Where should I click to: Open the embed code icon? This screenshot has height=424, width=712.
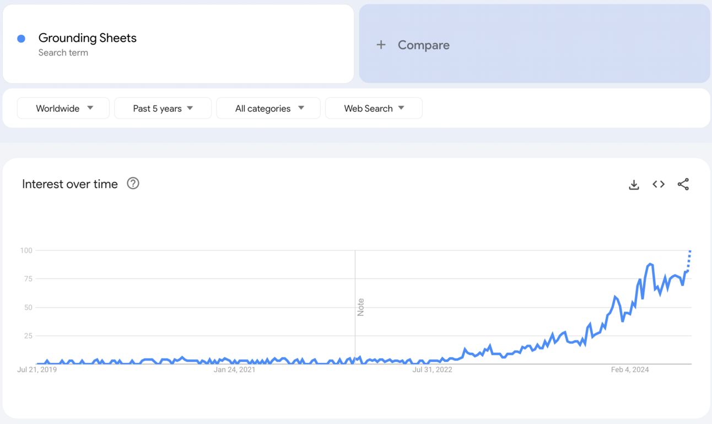659,184
